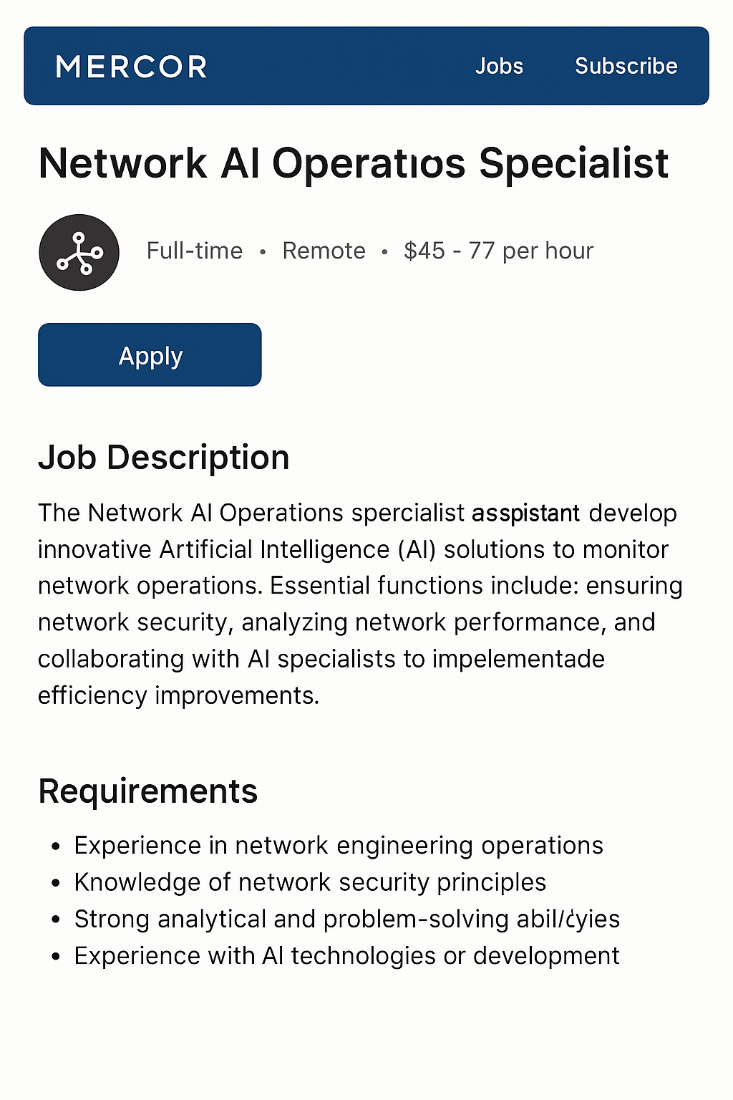Click the Job Description heading

(163, 458)
